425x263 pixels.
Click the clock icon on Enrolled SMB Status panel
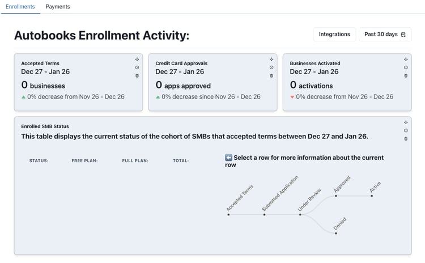(406, 130)
